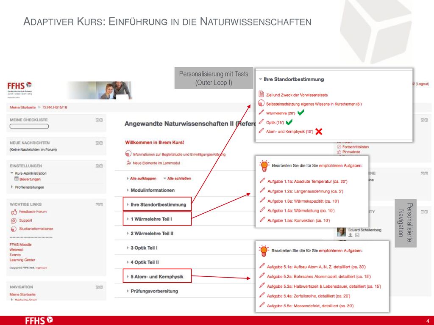Open the Evento link
Image resolution: width=434 pixels, height=325 pixels.
(x=15, y=254)
